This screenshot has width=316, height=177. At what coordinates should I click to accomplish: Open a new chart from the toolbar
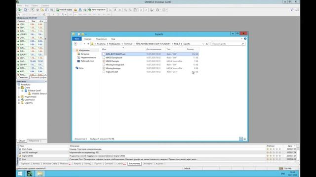(x=19, y=10)
